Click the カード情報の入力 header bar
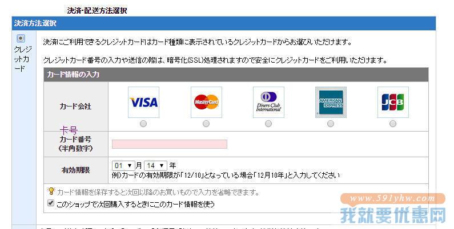 tap(236, 75)
